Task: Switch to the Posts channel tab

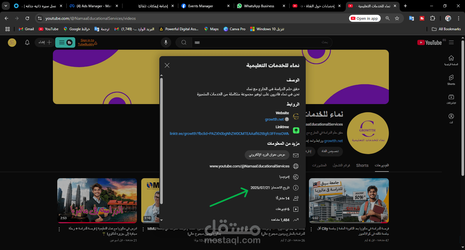Action: tap(319, 165)
